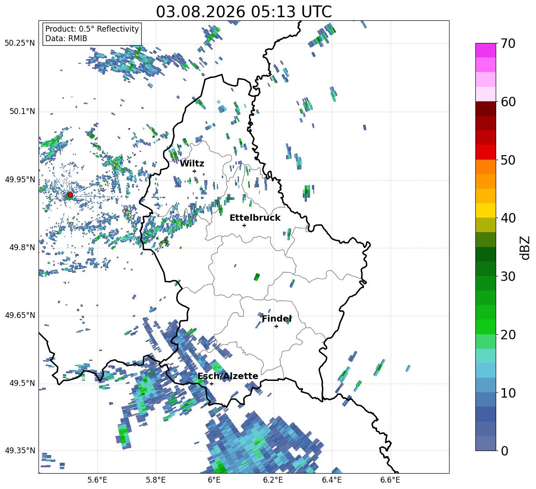Click the Esch/Alzette station cross marker
Screen dimensions: 536x489
[211, 384]
